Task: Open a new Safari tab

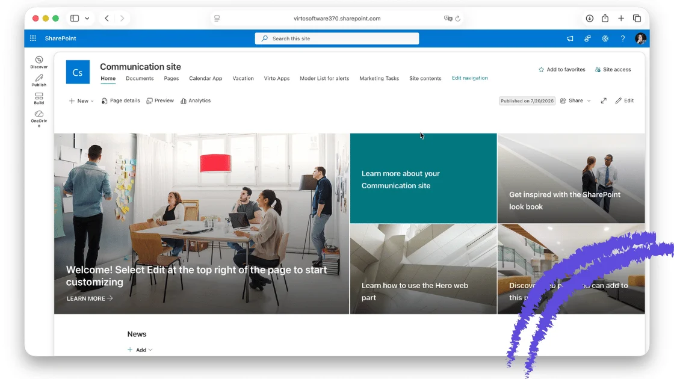Action: 621,19
